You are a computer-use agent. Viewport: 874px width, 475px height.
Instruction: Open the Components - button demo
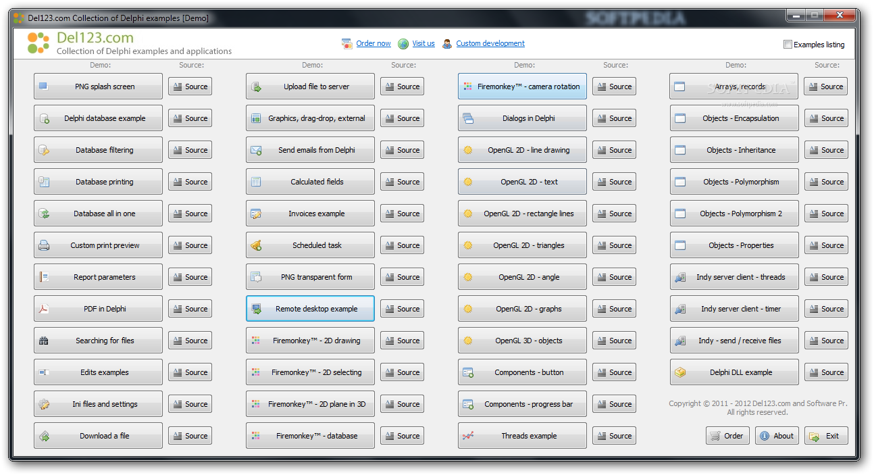(522, 372)
